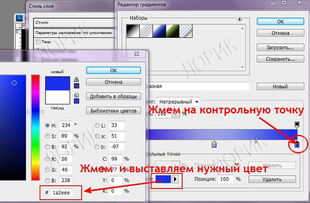Click the Загрузить... button
This screenshot has width=310, height=203.
click(x=280, y=48)
